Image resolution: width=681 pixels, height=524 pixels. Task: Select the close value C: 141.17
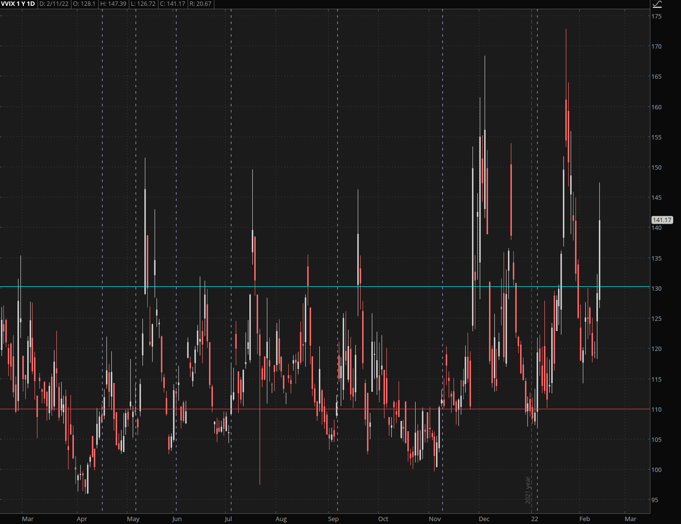coord(173,4)
